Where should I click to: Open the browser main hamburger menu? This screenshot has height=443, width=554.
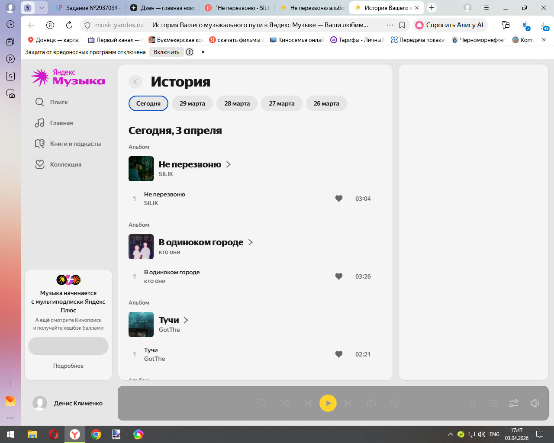point(486,8)
